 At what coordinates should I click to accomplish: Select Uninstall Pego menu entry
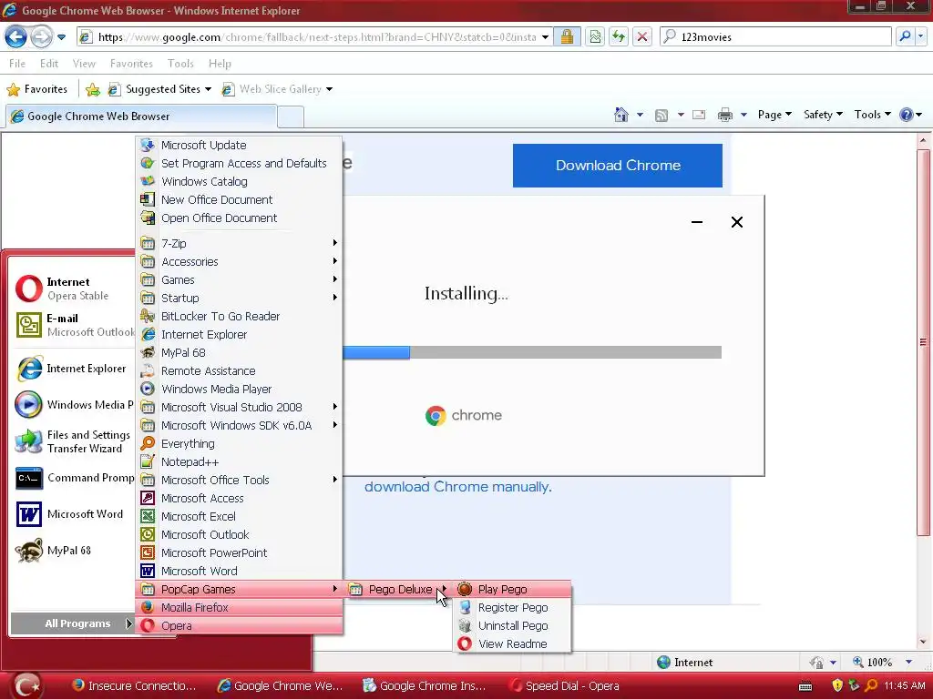(512, 626)
